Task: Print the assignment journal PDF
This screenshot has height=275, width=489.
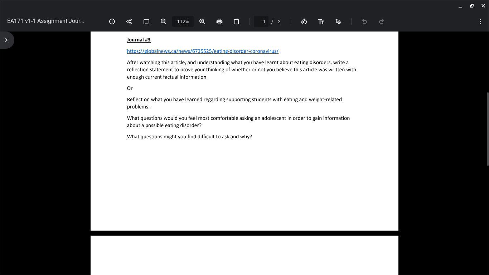Action: tap(219, 21)
